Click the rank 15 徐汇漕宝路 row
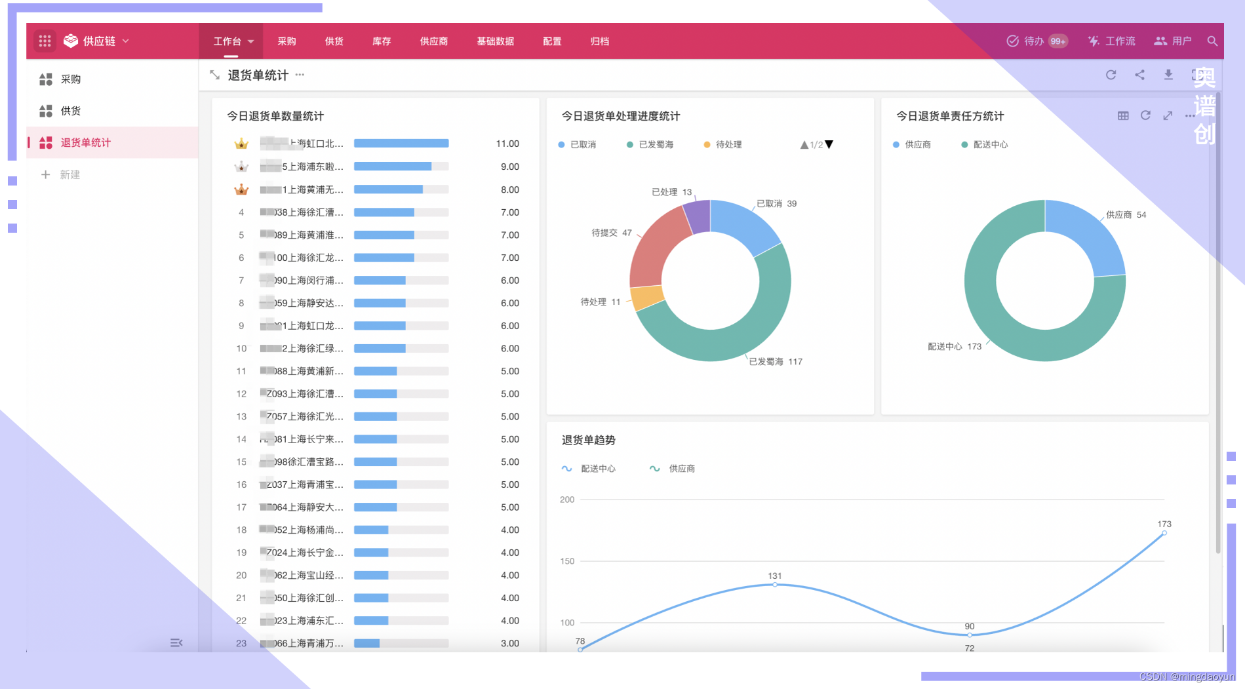1245x689 pixels. 376,462
